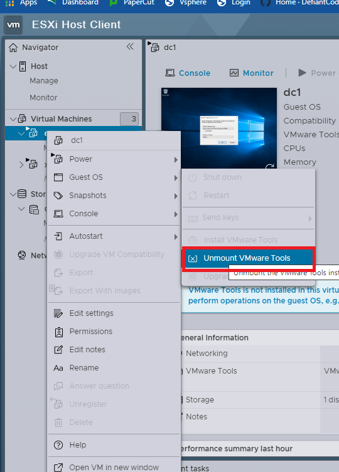Image resolution: width=339 pixels, height=472 pixels.
Task: Click the Autostart icon in context menu
Action: pos(58,236)
